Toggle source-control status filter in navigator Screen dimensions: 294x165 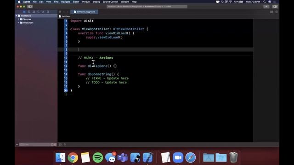click(55, 144)
